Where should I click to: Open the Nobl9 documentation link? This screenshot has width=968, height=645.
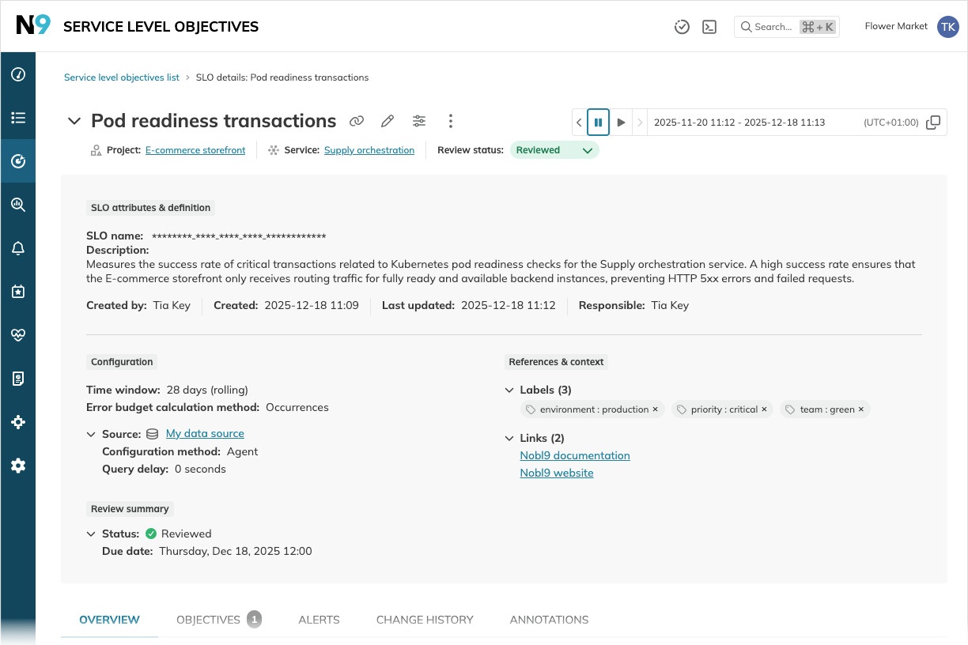[575, 455]
